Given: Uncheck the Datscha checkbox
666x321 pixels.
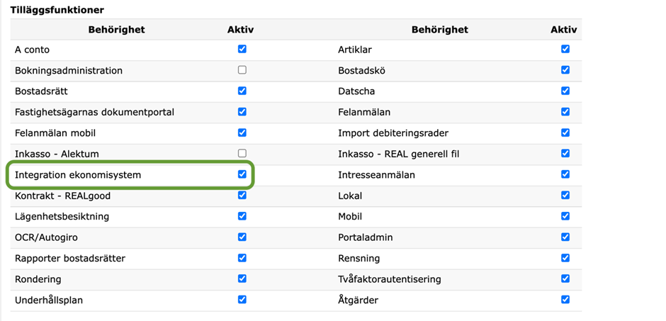Looking at the screenshot, I should [565, 91].
